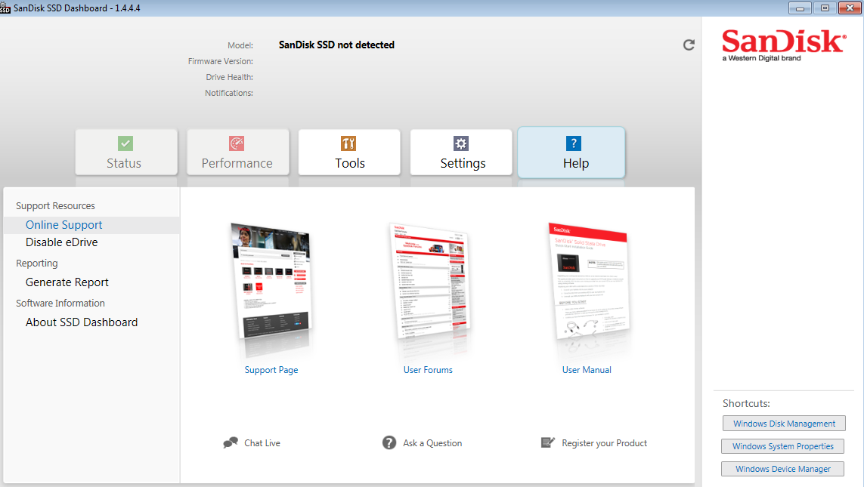Image resolution: width=864 pixels, height=487 pixels.
Task: Open the User Forums thumbnail image
Action: pos(430,282)
